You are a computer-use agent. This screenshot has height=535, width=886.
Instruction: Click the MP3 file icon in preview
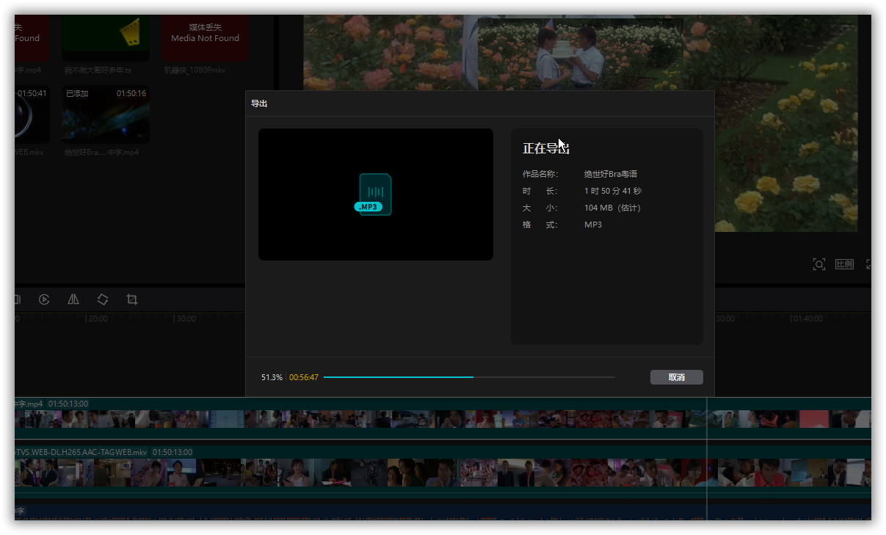tap(375, 194)
